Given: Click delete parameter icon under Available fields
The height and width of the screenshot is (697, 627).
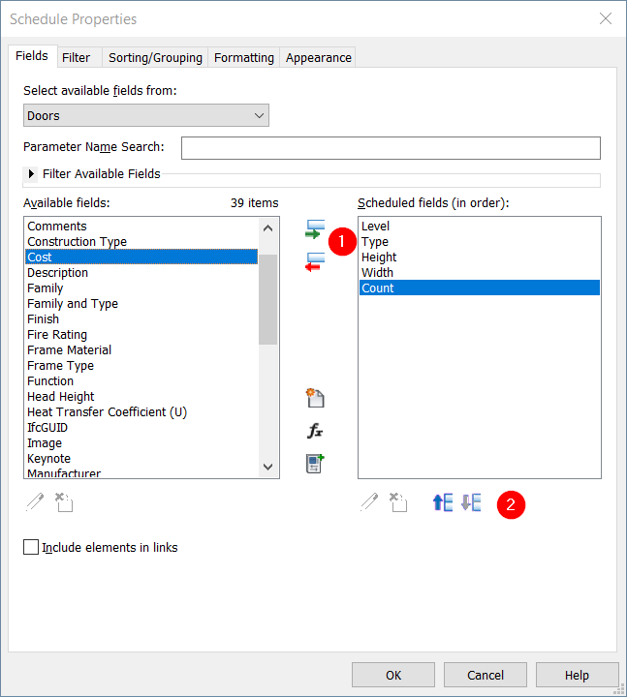Looking at the screenshot, I should (x=64, y=502).
